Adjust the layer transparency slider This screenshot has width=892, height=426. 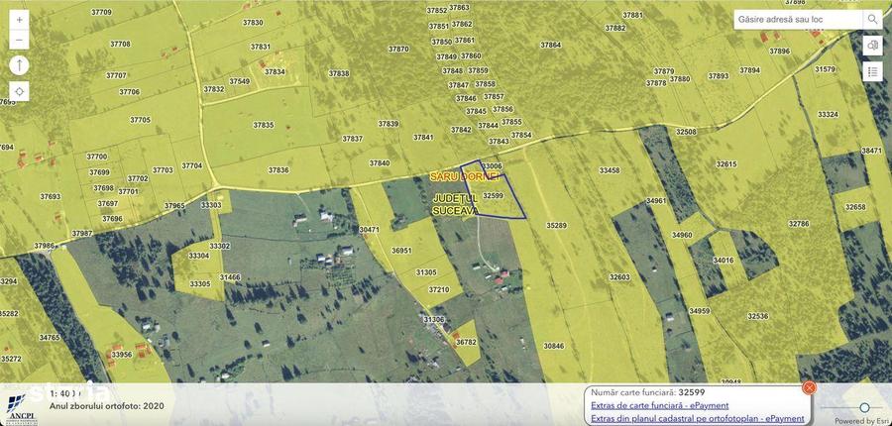point(864,407)
